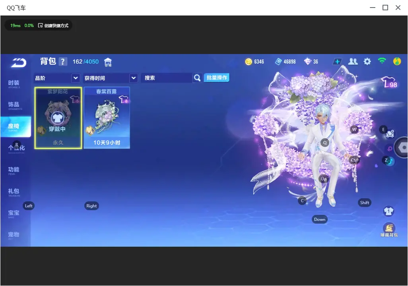Click the diamond currency icon
408x286 pixels.
pos(307,61)
